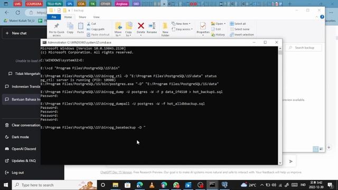Open the Explorer Help question mark icon
The height and width of the screenshot is (190, 338).
[x=322, y=17]
